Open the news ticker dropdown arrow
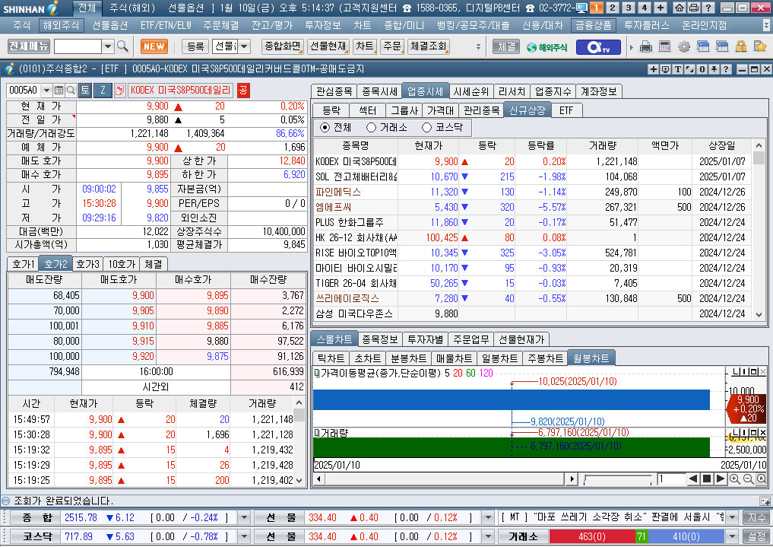 tap(733, 517)
